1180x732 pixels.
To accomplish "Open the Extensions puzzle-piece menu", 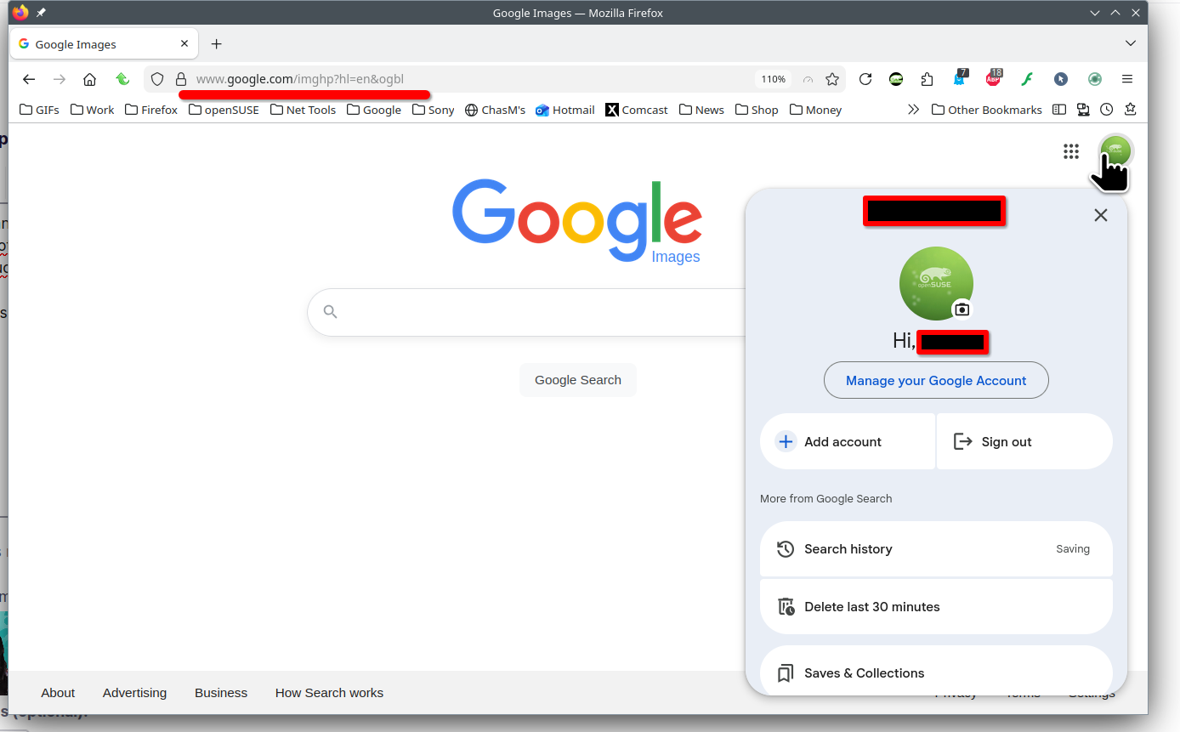I will [927, 79].
